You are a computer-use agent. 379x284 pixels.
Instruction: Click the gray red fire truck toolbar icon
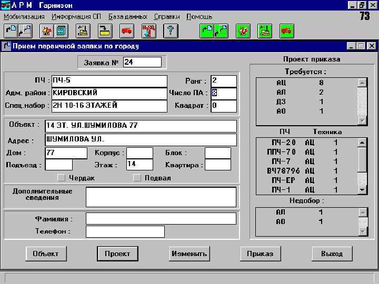pos(127,31)
